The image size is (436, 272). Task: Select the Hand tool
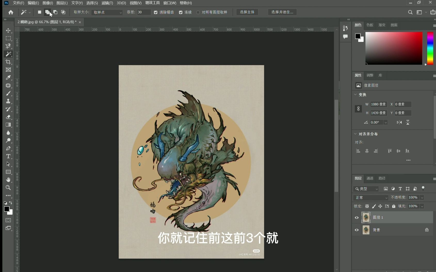tap(8, 180)
